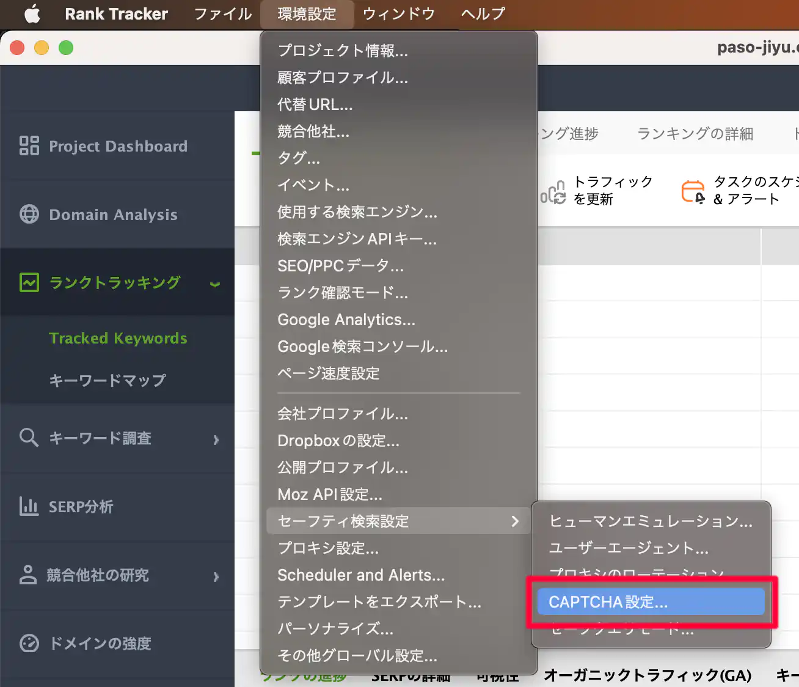The image size is (799, 687).
Task: Expand the キーワード調査 section arrow
Action: [216, 439]
